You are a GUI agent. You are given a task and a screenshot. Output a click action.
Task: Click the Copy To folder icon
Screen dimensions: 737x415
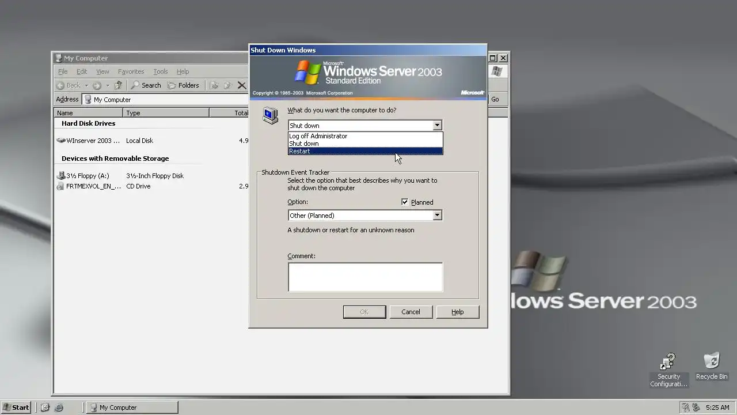coord(227,85)
